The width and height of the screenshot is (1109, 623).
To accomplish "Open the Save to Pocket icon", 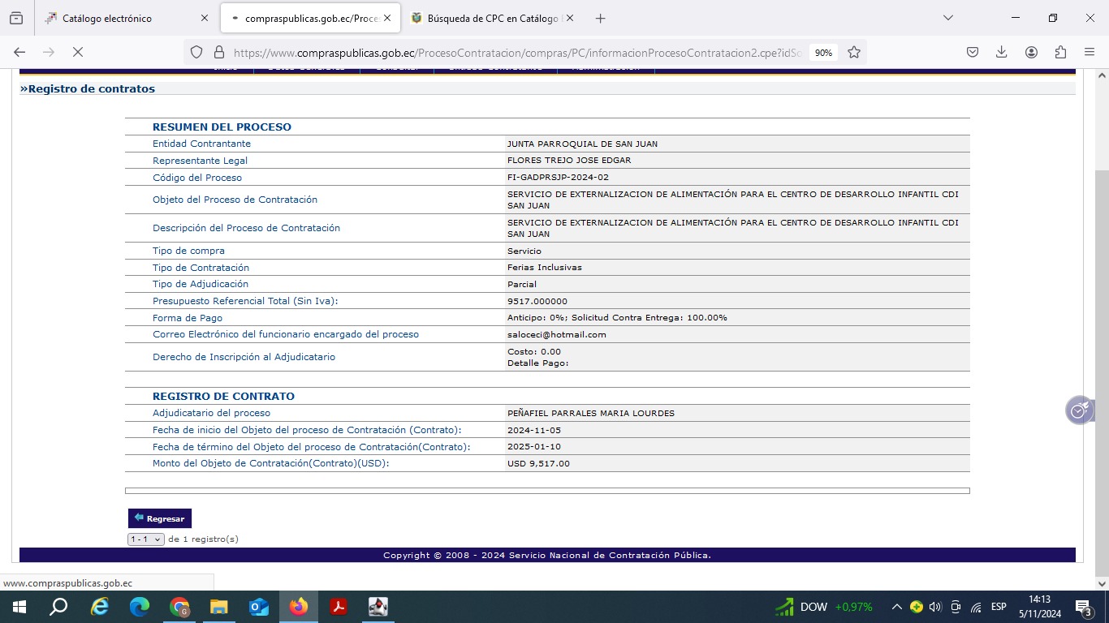I will (973, 52).
